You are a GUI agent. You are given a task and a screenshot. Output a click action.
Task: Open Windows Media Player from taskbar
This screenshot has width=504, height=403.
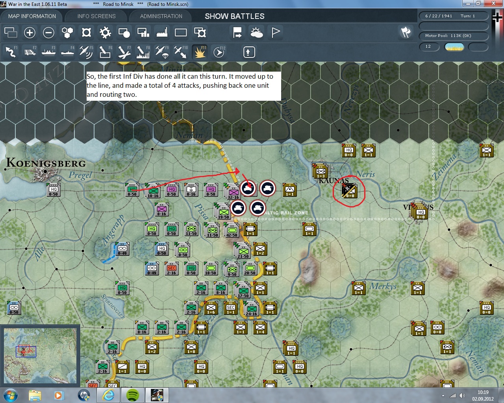tap(58, 395)
